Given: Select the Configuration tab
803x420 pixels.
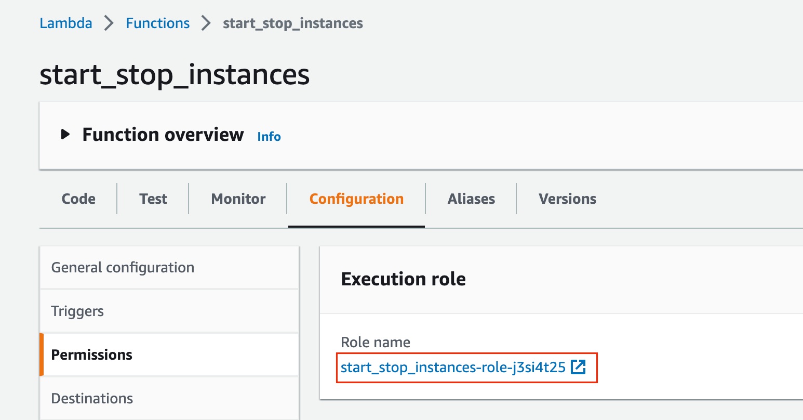Looking at the screenshot, I should pos(356,199).
